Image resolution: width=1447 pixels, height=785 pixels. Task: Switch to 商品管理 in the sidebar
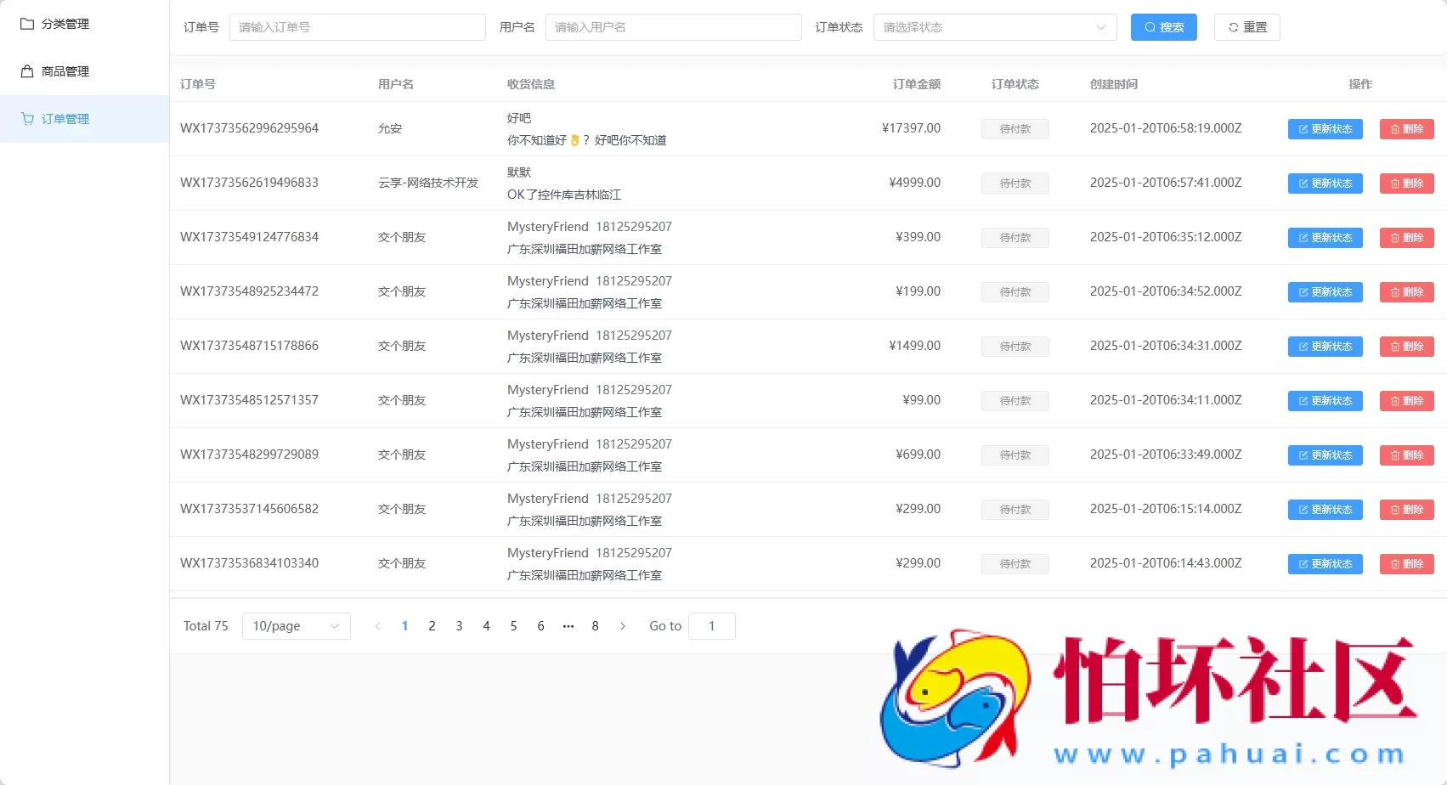[x=62, y=71]
